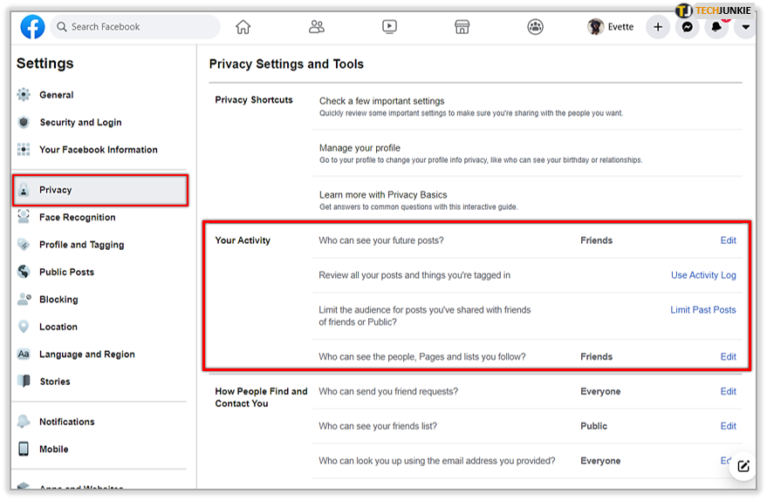The width and height of the screenshot is (767, 500).
Task: Click the Face Recognition icon
Action: pos(24,217)
